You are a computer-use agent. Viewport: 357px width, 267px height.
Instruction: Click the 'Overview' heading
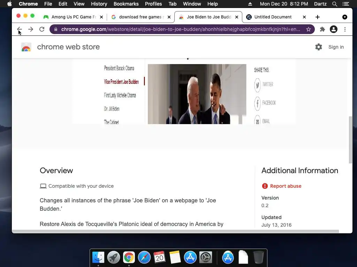56,170
